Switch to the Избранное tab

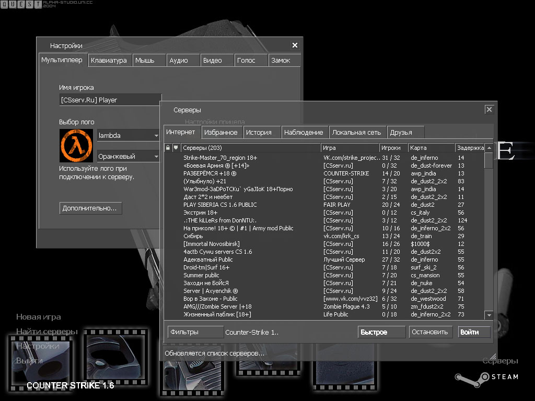(x=220, y=133)
